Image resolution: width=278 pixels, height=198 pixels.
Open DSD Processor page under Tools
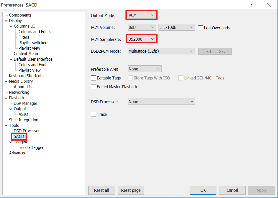pos(27,131)
